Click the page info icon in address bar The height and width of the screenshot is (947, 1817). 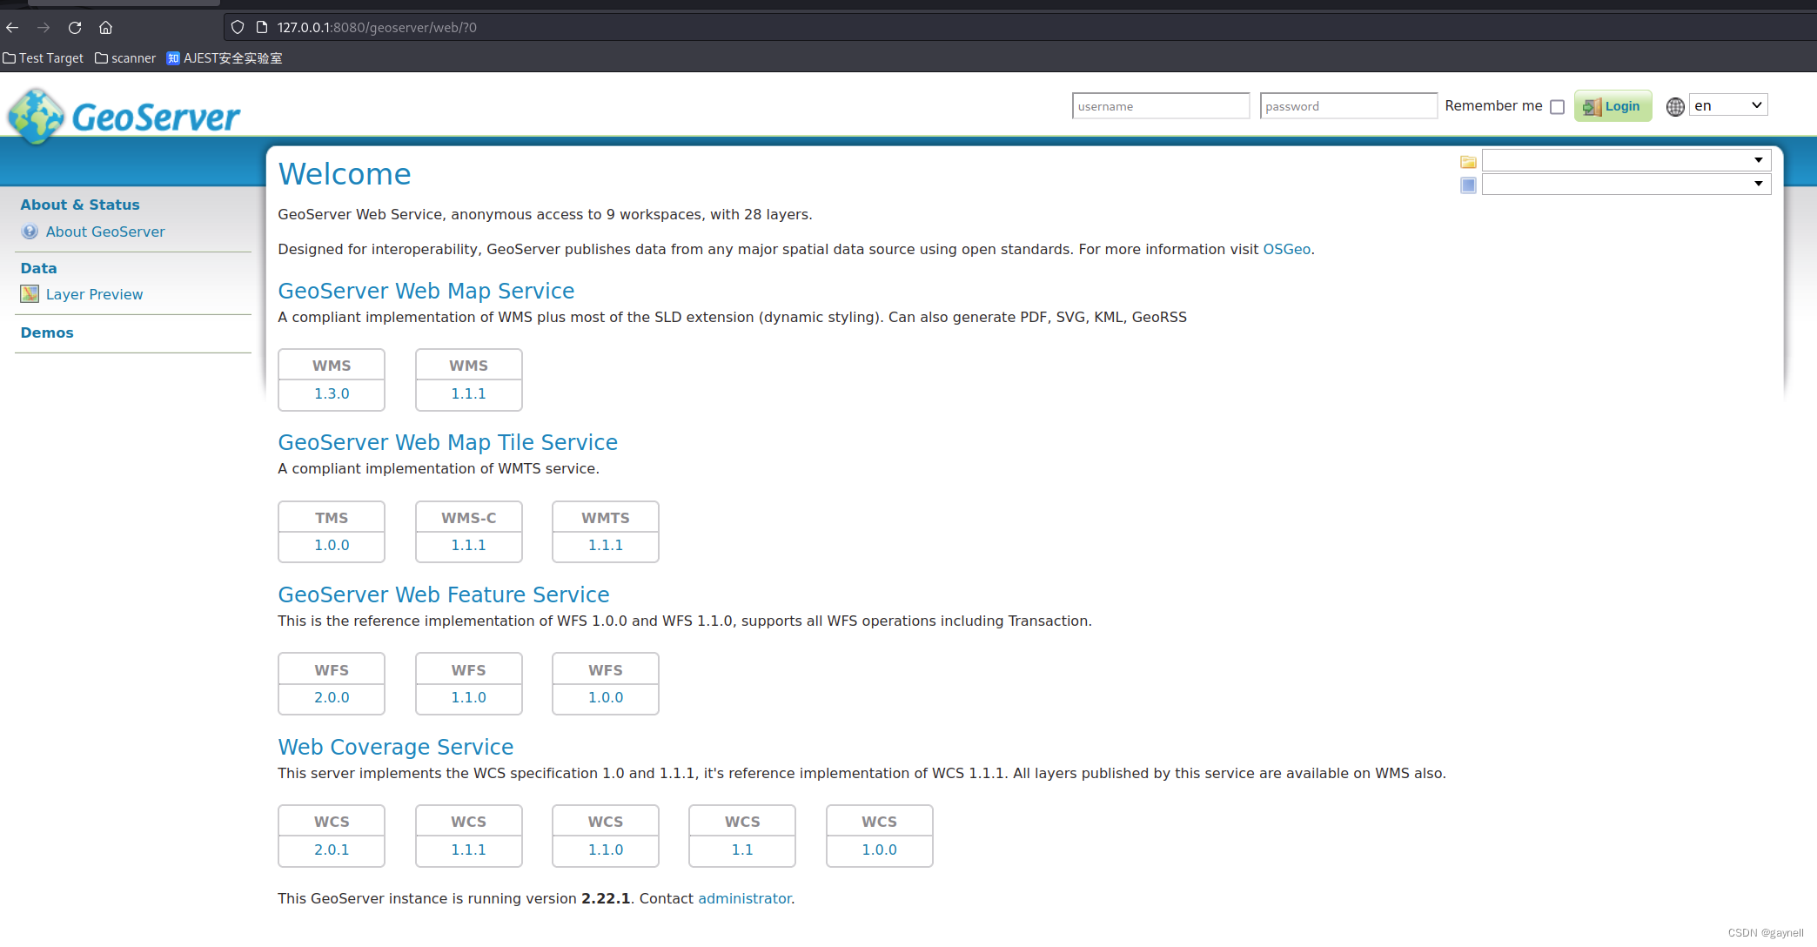[x=261, y=28]
